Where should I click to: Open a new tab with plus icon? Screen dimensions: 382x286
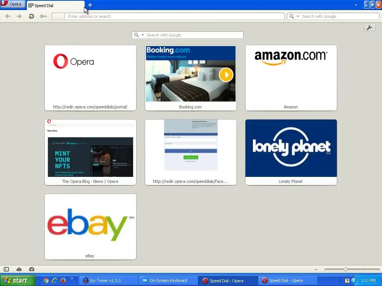90,5
